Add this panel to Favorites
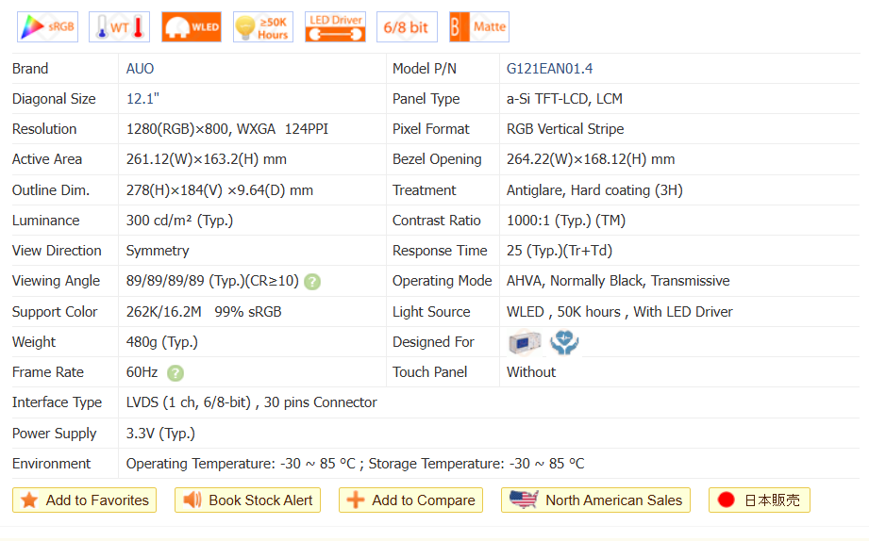Image resolution: width=869 pixels, height=541 pixels. (x=84, y=500)
